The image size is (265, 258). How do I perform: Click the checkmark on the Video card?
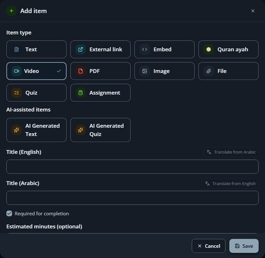tap(59, 71)
